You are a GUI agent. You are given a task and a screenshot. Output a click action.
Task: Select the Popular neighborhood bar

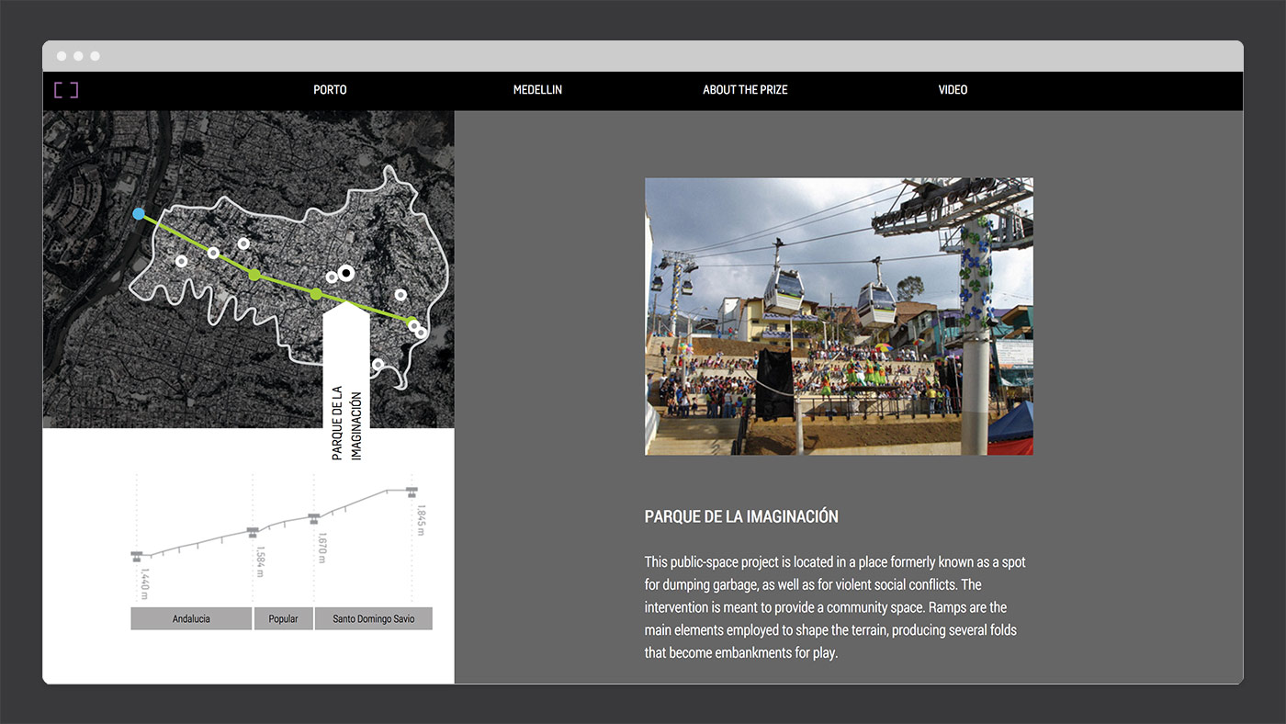tap(283, 618)
